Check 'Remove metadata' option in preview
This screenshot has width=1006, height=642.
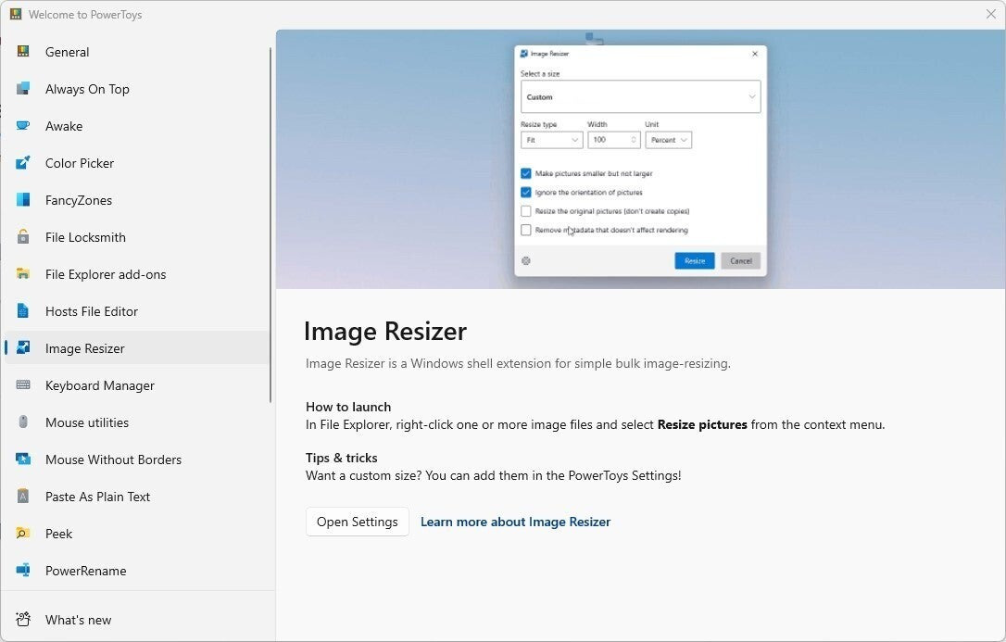pos(526,230)
